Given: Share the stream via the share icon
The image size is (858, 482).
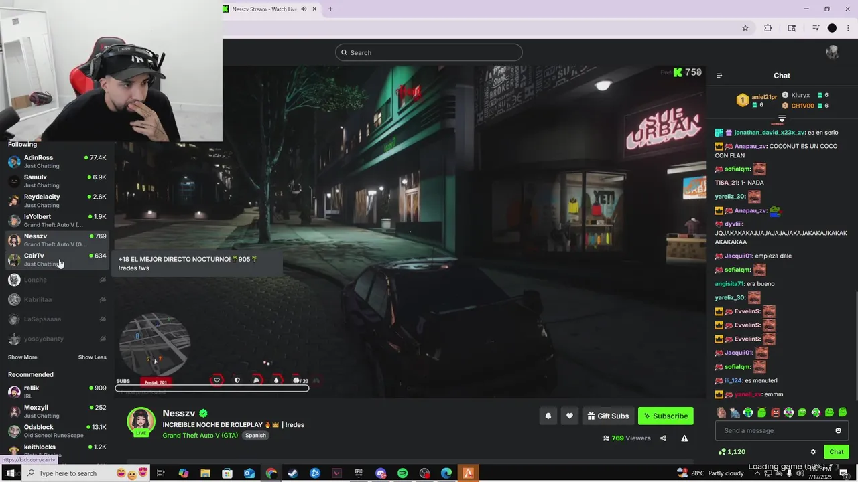Looking at the screenshot, I should [x=663, y=438].
